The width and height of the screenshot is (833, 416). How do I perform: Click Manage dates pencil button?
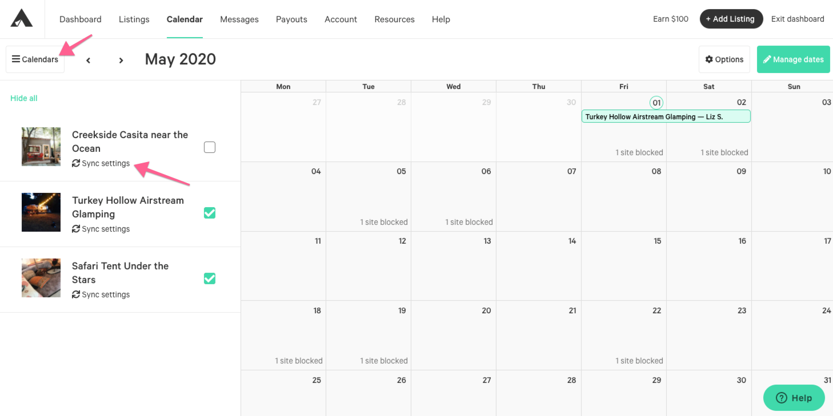click(x=793, y=59)
